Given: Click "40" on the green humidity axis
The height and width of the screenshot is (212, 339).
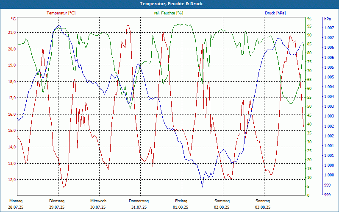Looking at the screenshot, I should (x=309, y=124).
